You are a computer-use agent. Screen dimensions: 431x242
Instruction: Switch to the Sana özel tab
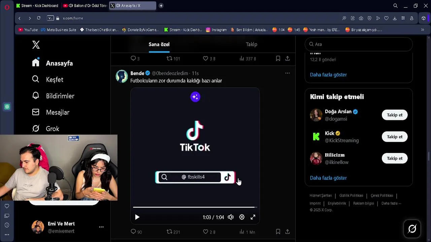coord(159,44)
